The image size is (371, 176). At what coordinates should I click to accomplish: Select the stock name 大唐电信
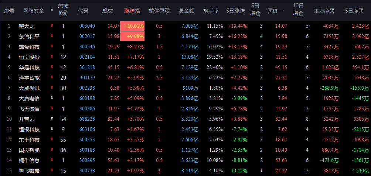[x=29, y=98]
